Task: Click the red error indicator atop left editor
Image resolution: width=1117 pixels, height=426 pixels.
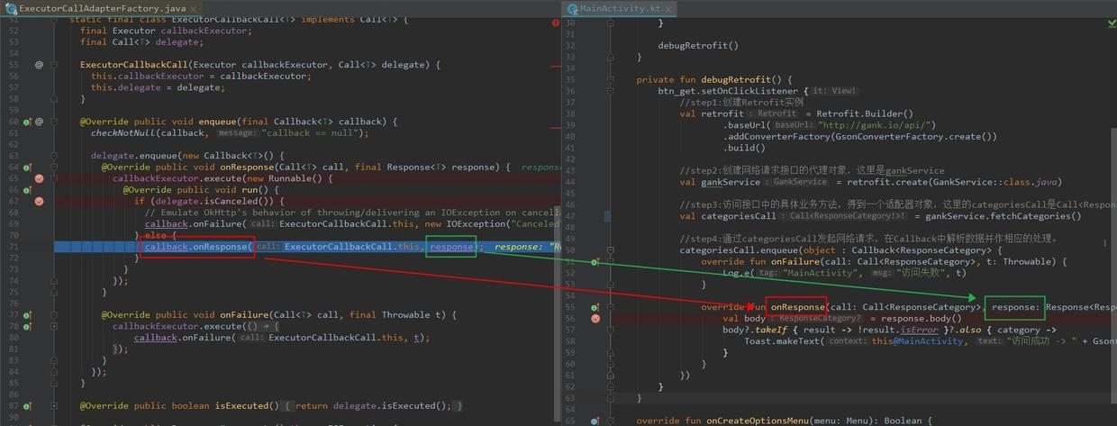Action: pyautogui.click(x=555, y=23)
